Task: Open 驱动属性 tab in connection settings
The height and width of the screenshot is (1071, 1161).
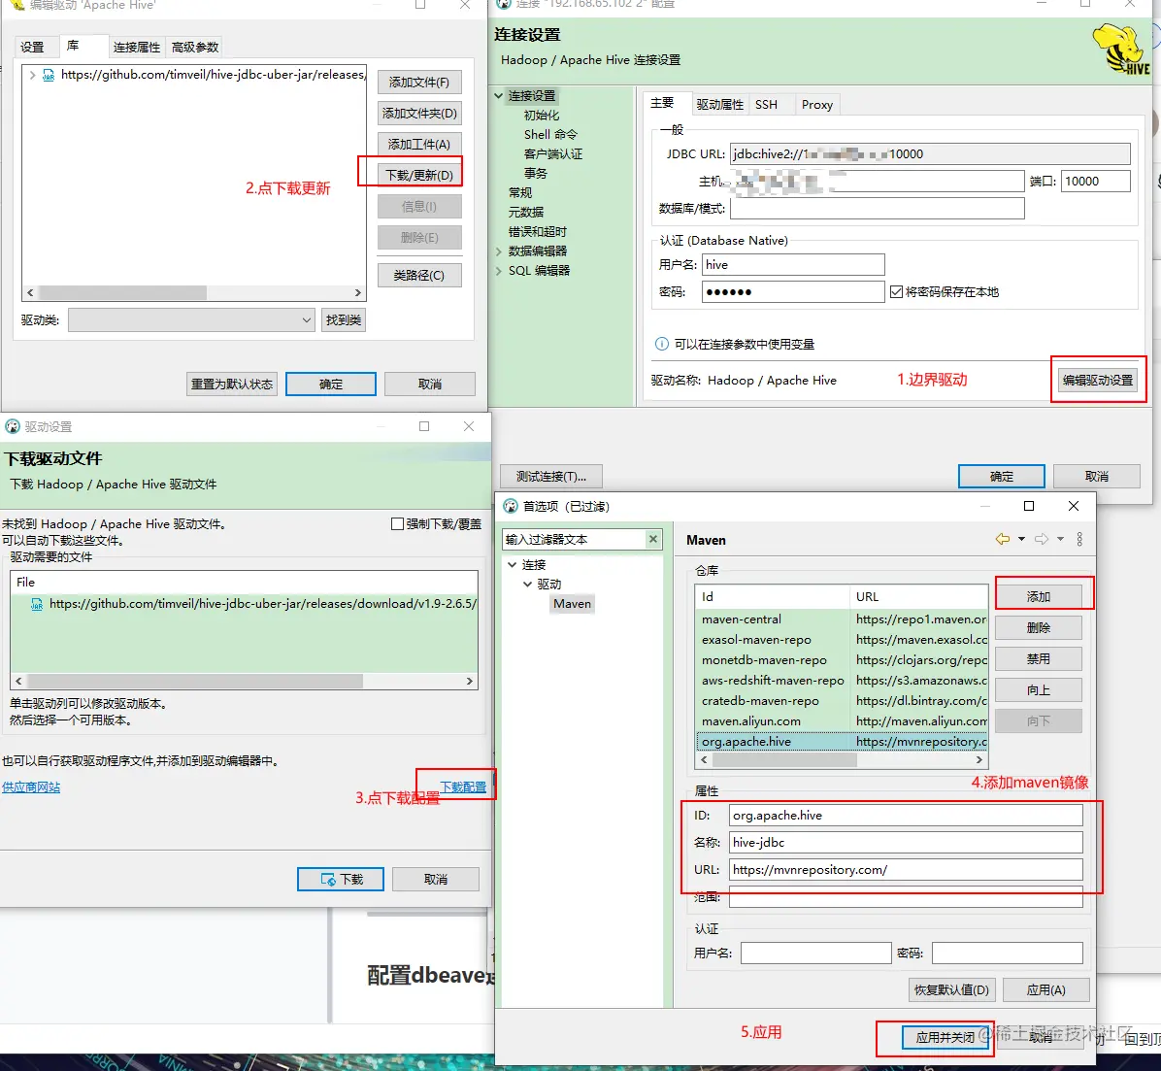Action: [719, 105]
